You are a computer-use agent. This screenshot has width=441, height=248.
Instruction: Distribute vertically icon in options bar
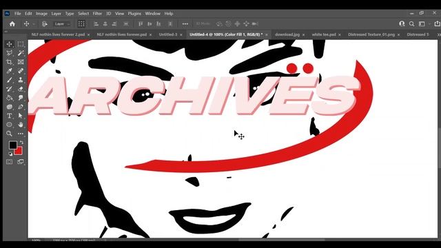pyautogui.click(x=126, y=24)
